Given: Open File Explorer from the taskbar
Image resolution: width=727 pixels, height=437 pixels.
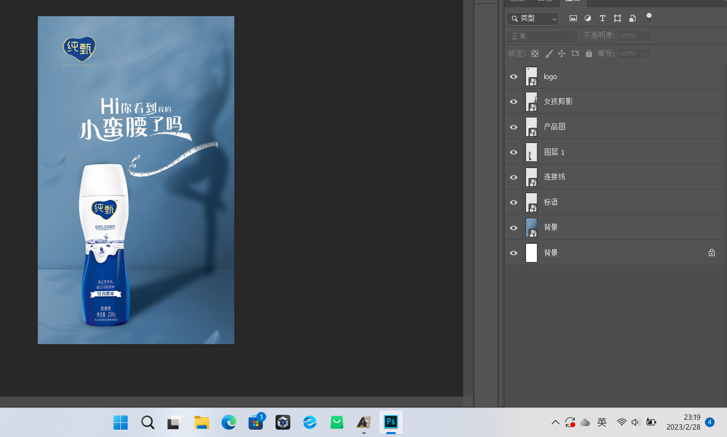Looking at the screenshot, I should (201, 422).
